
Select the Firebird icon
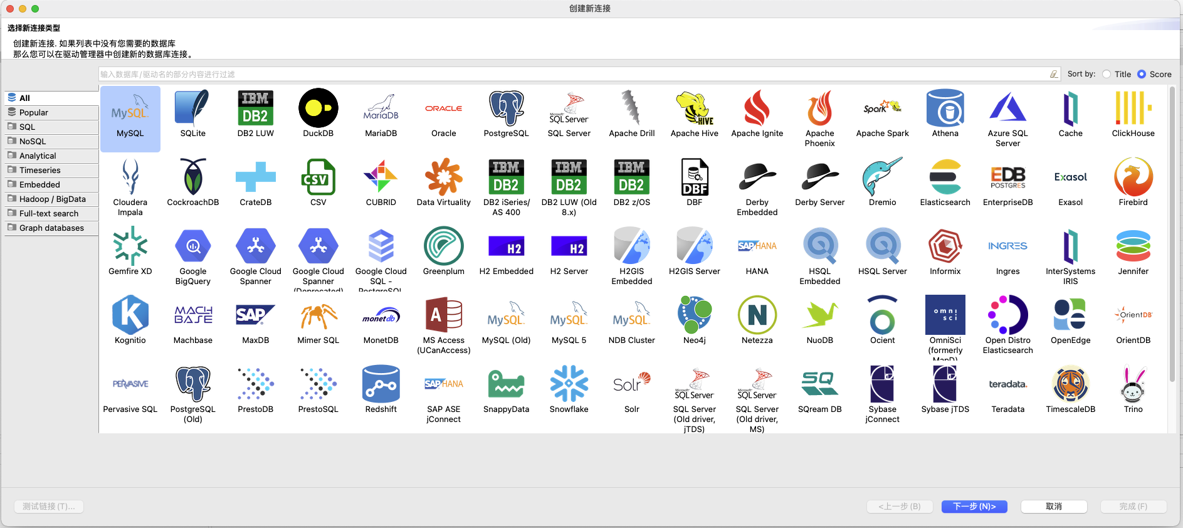(1133, 177)
